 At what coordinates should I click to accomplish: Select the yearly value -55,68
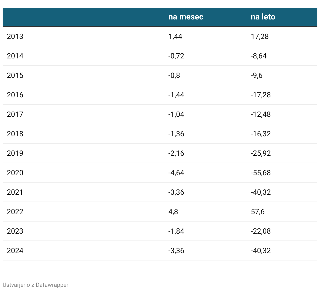261,173
